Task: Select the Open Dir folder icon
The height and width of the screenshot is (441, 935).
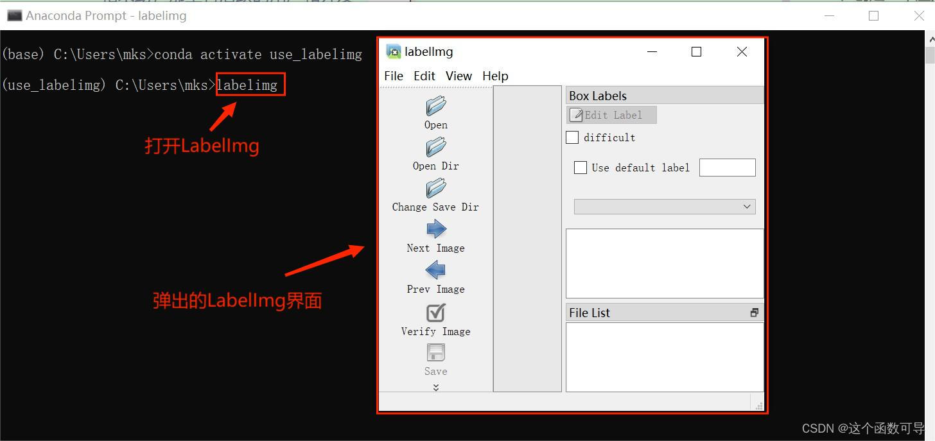Action: (x=436, y=147)
